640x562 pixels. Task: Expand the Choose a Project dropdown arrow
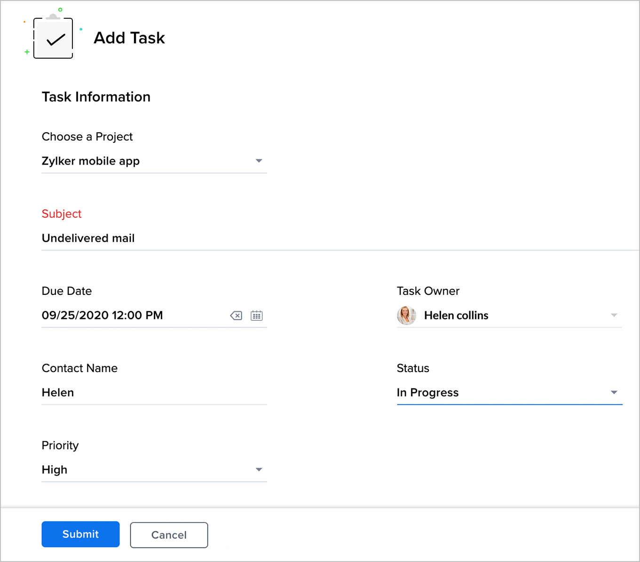coord(259,161)
